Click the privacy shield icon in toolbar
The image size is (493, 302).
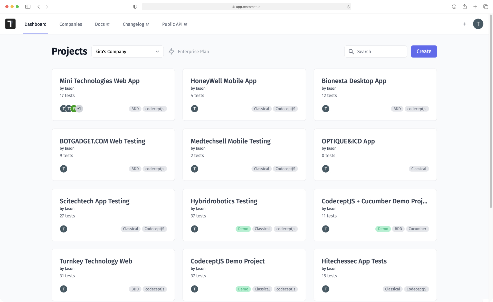(x=135, y=7)
